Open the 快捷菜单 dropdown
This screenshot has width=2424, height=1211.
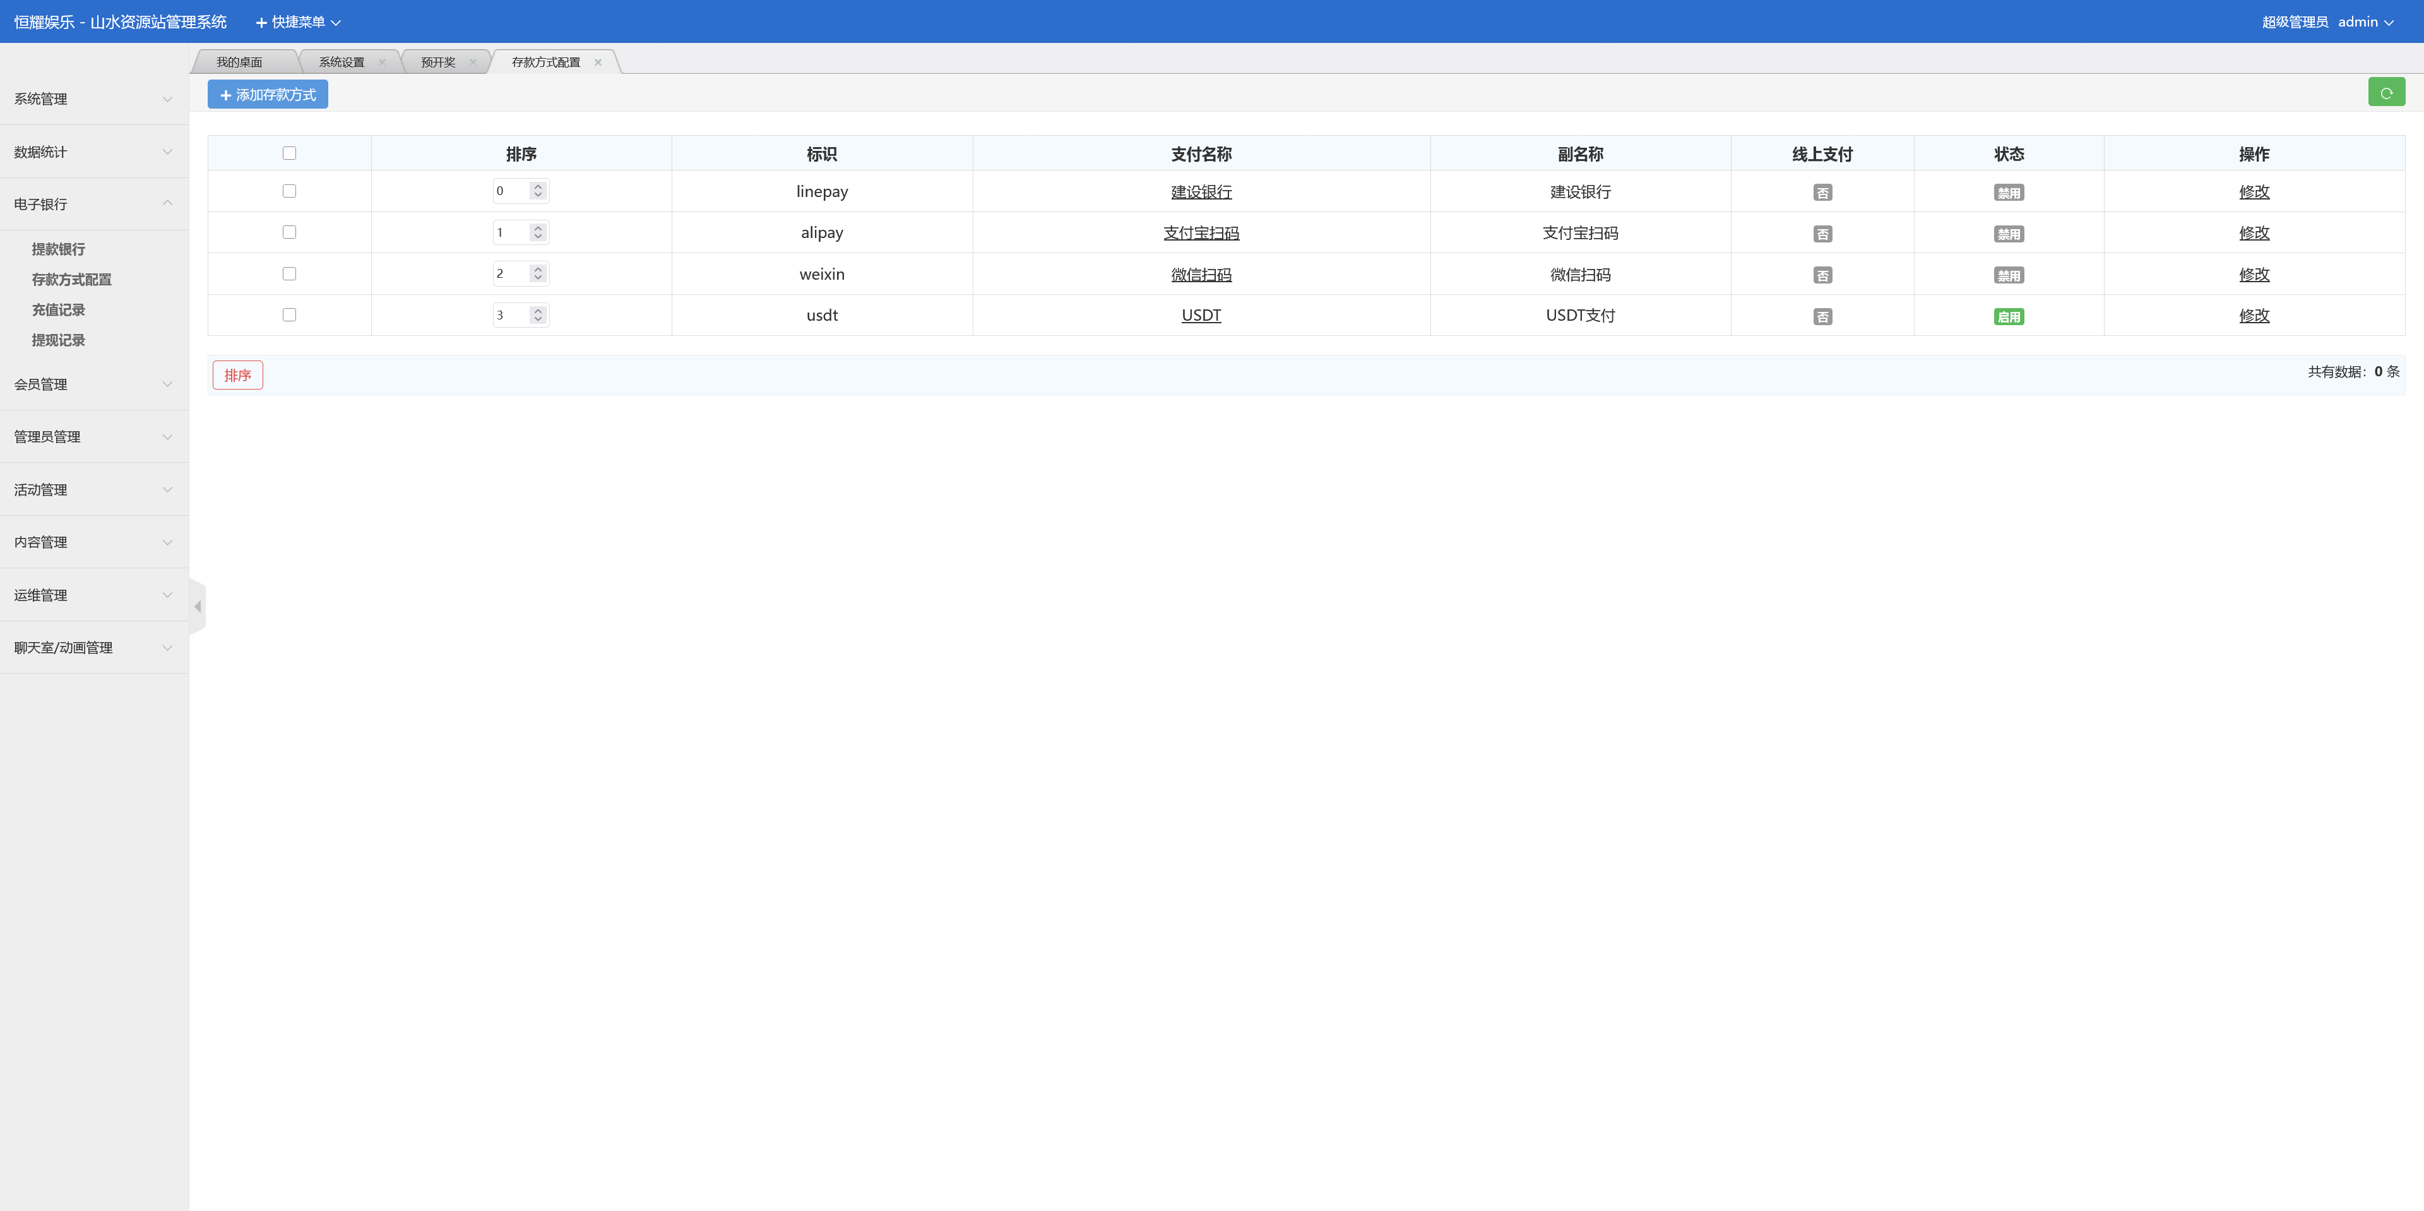tap(297, 21)
